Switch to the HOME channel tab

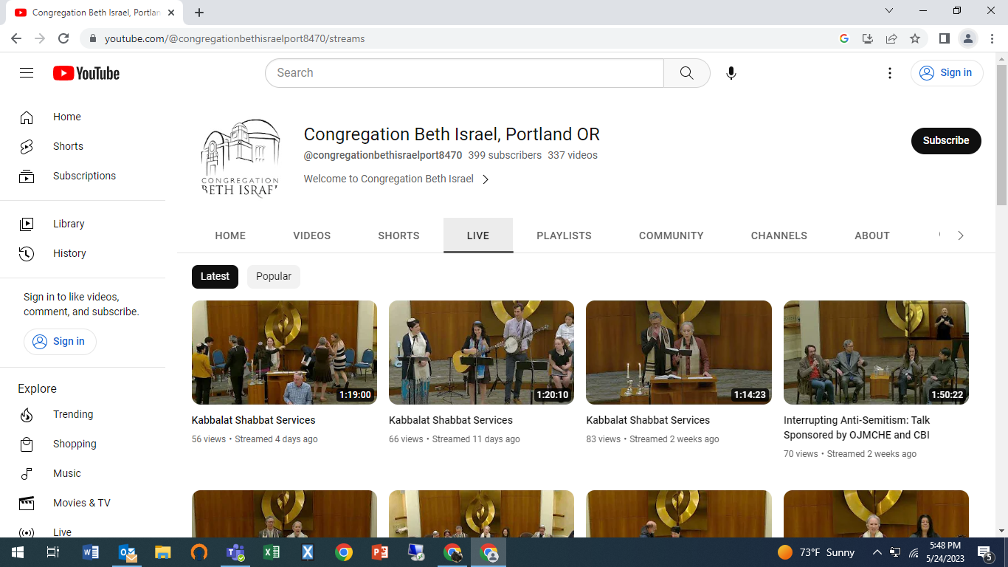(x=230, y=236)
